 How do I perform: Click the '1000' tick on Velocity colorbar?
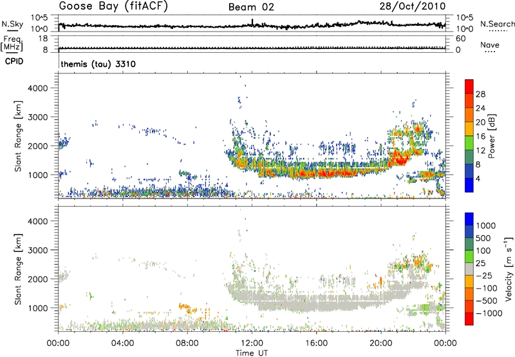486,226
